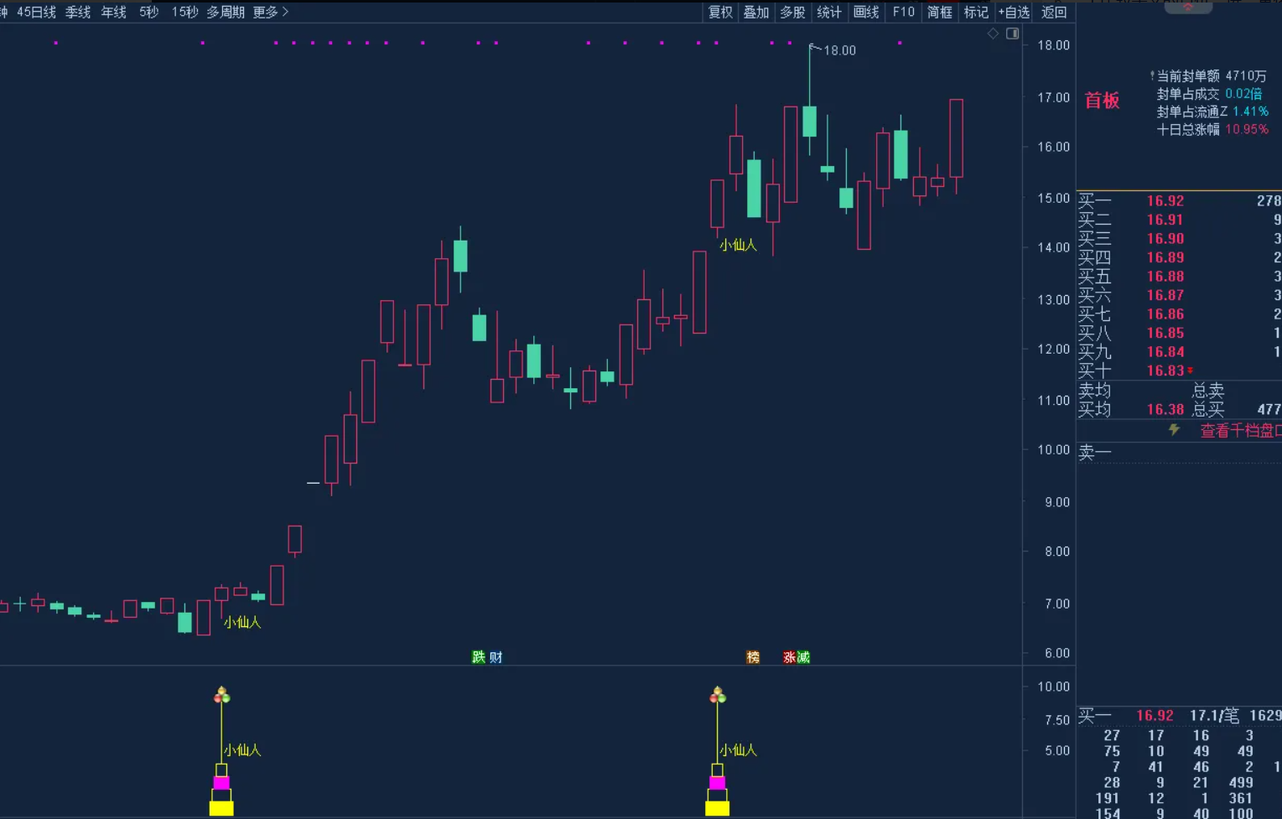Expand the 多周期 multi-period options
The width and height of the screenshot is (1282, 819).
click(226, 12)
